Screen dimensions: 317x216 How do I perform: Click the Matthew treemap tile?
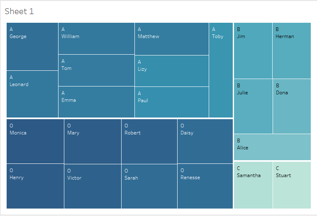click(171, 38)
